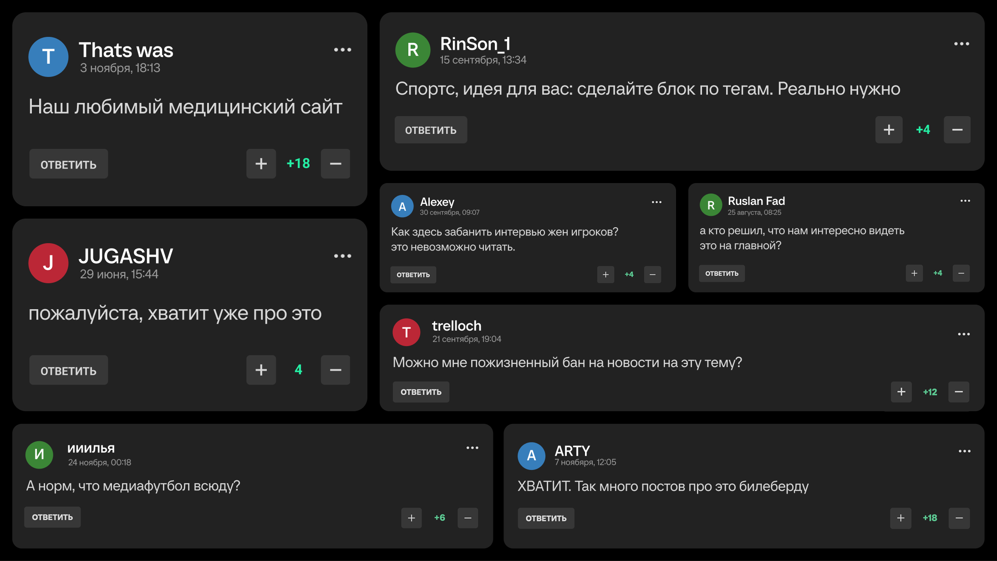Show options menu for trelloch's comment
Screen dimensions: 997x561
[964, 334]
